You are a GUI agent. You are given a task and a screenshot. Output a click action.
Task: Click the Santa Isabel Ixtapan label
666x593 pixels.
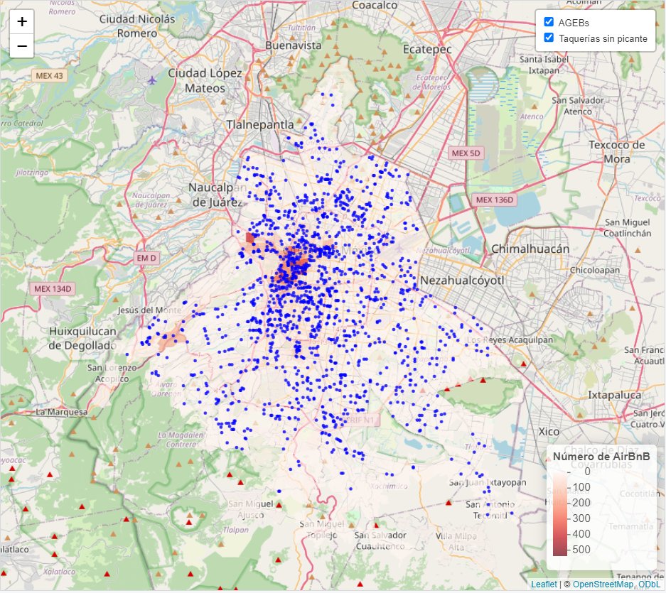tap(544, 65)
